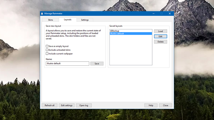
Task: Click Refresh all button
Action: click(49, 105)
